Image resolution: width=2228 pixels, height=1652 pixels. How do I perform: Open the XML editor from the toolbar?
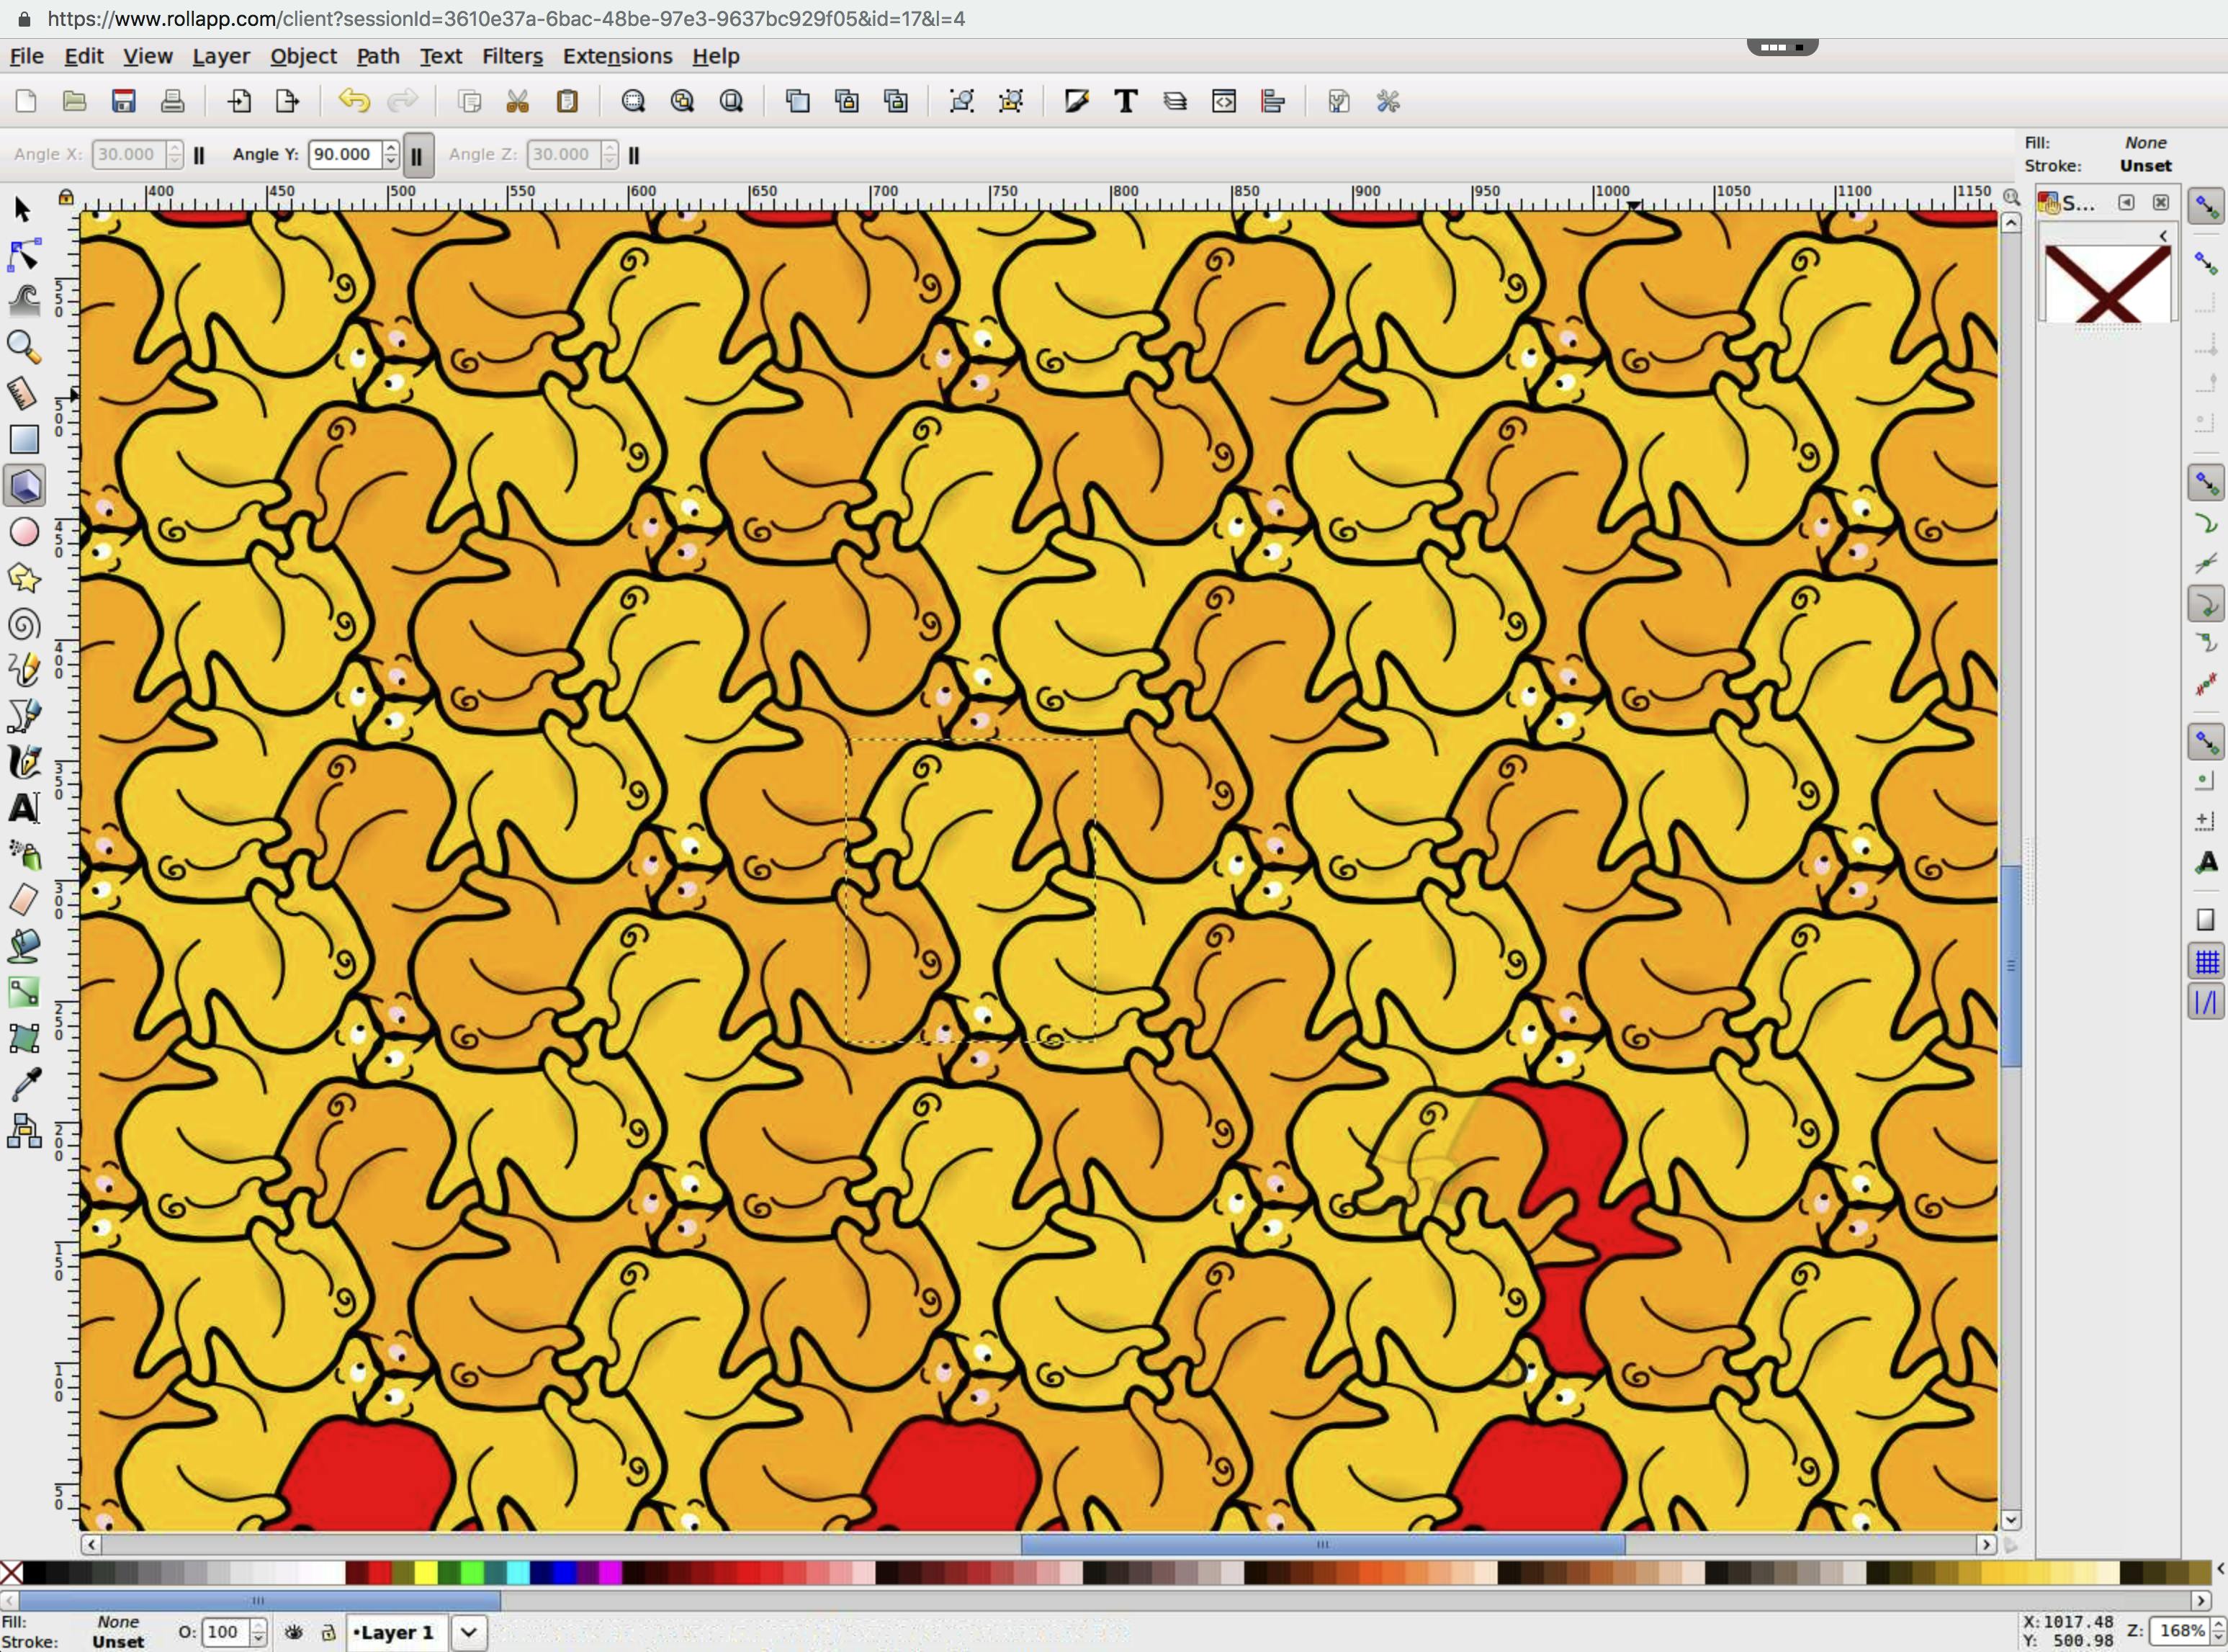tap(1224, 101)
